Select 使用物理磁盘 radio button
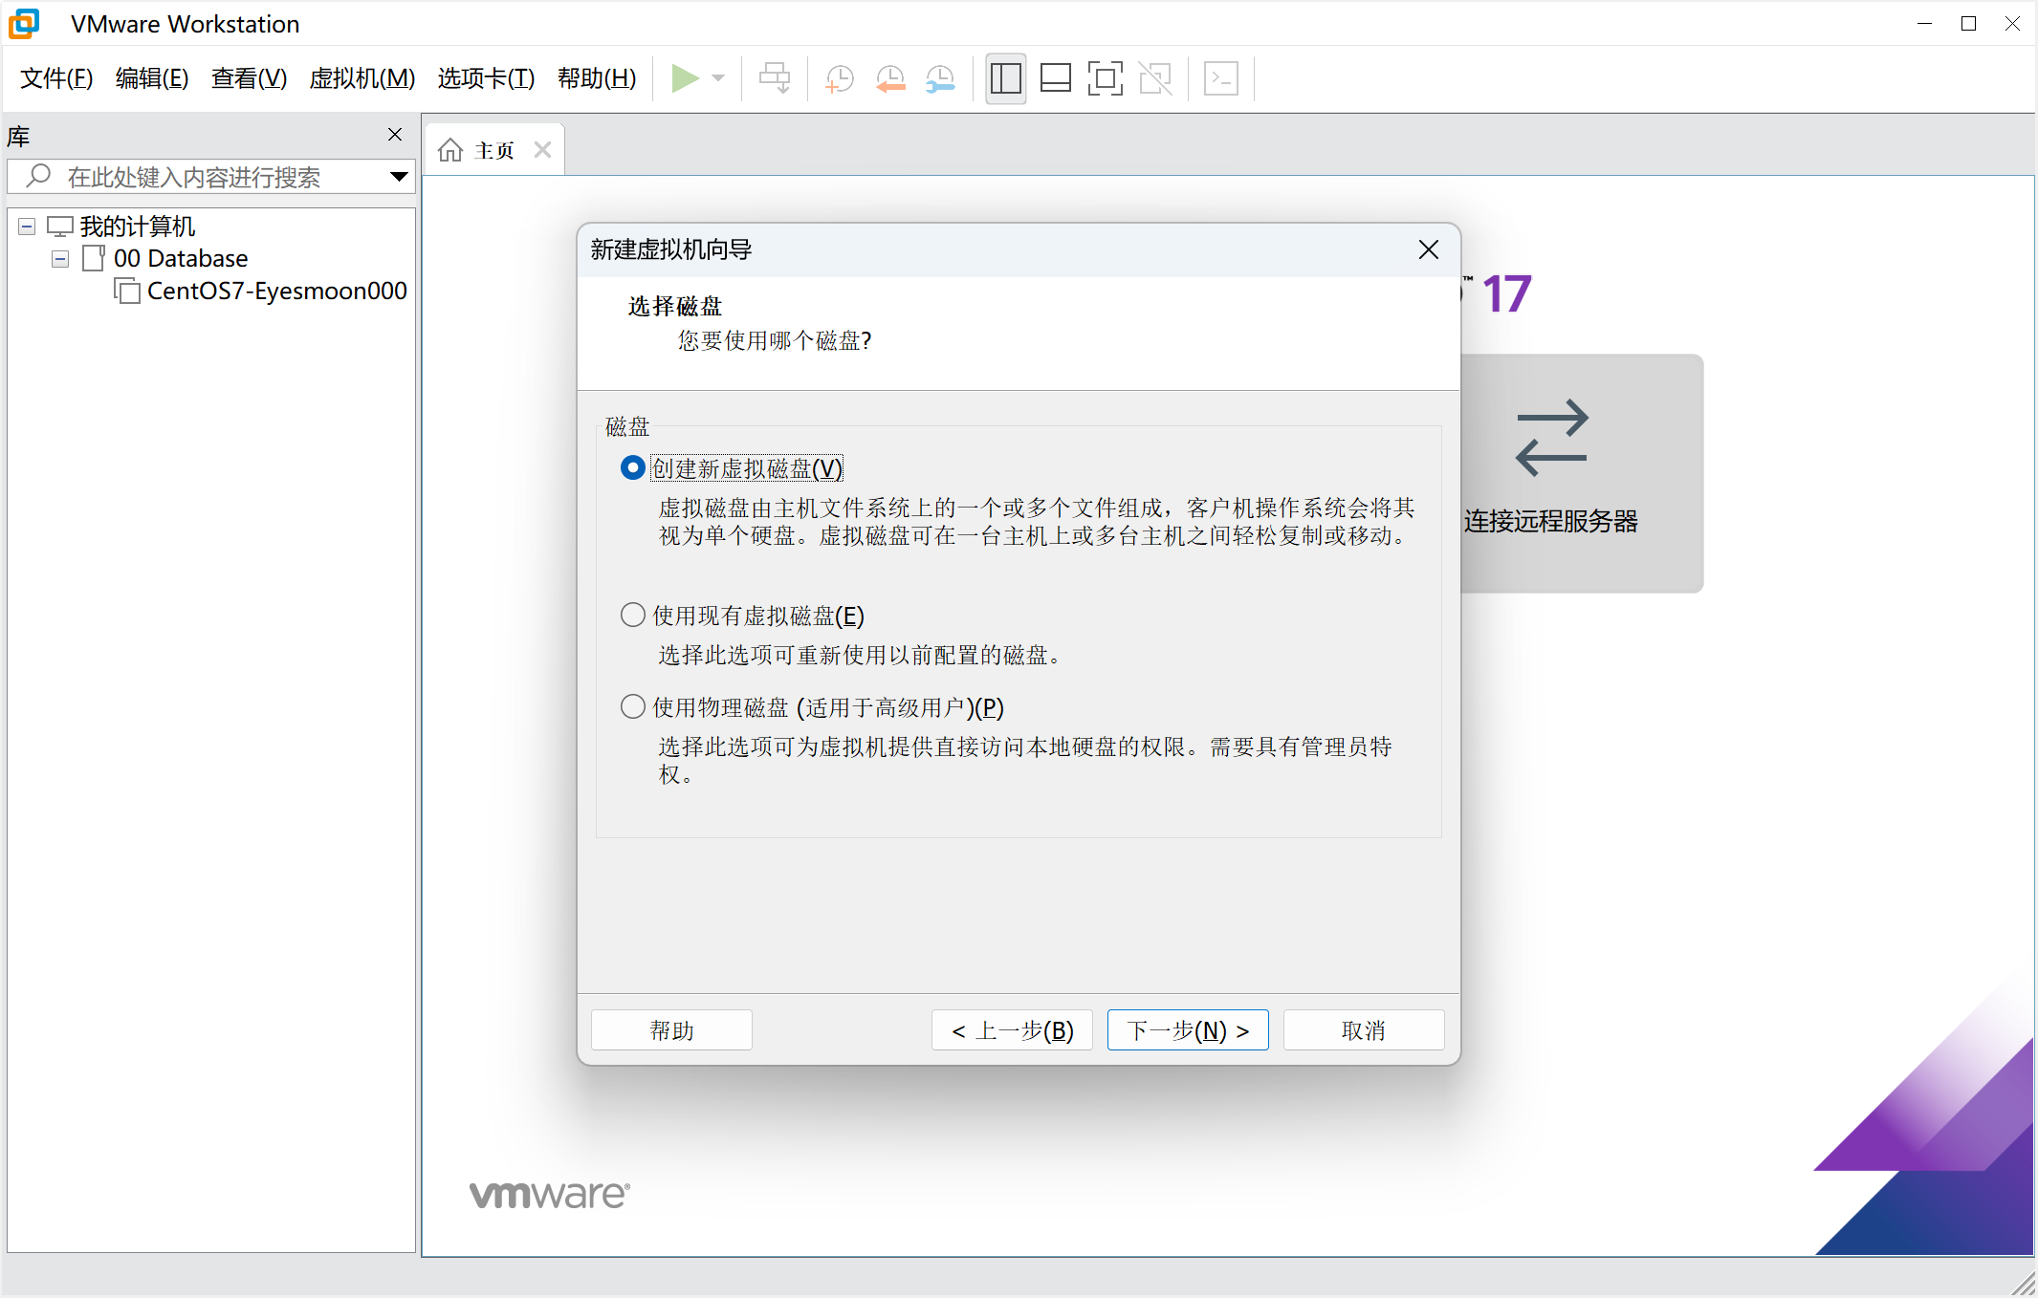 [x=632, y=706]
